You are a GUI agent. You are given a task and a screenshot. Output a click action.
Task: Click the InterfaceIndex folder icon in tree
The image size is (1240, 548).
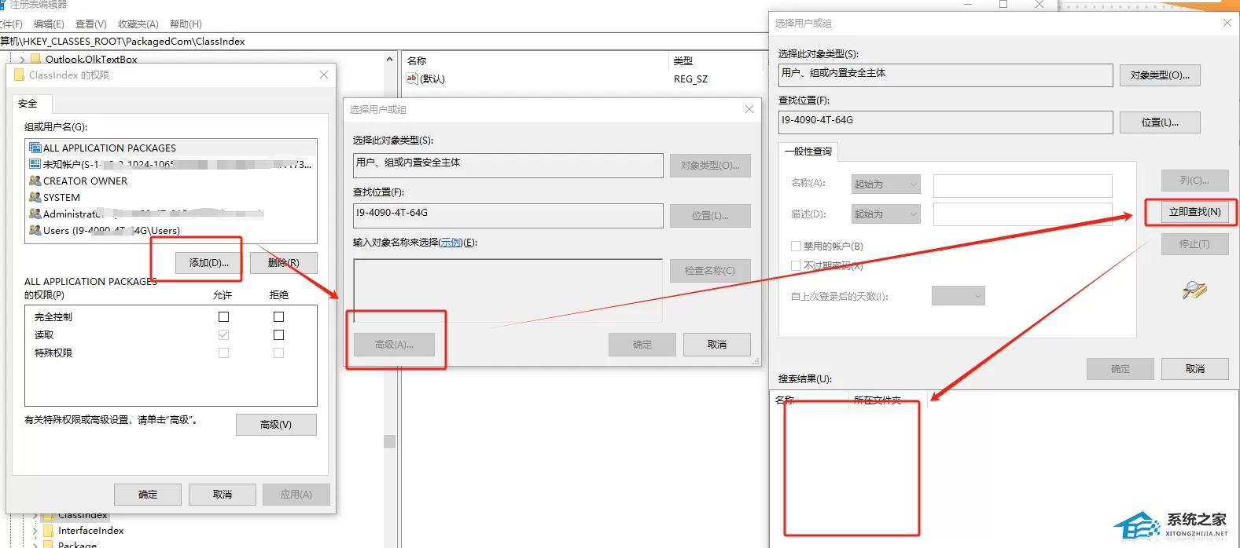click(48, 531)
